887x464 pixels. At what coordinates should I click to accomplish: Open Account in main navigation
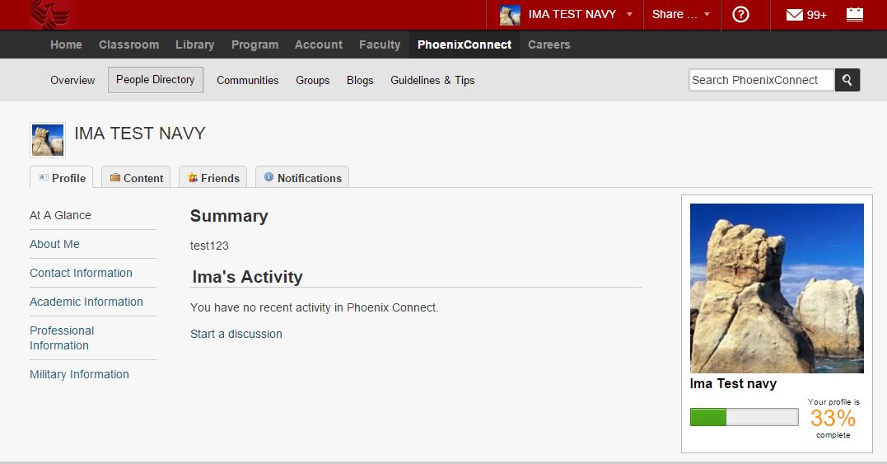pyautogui.click(x=319, y=45)
